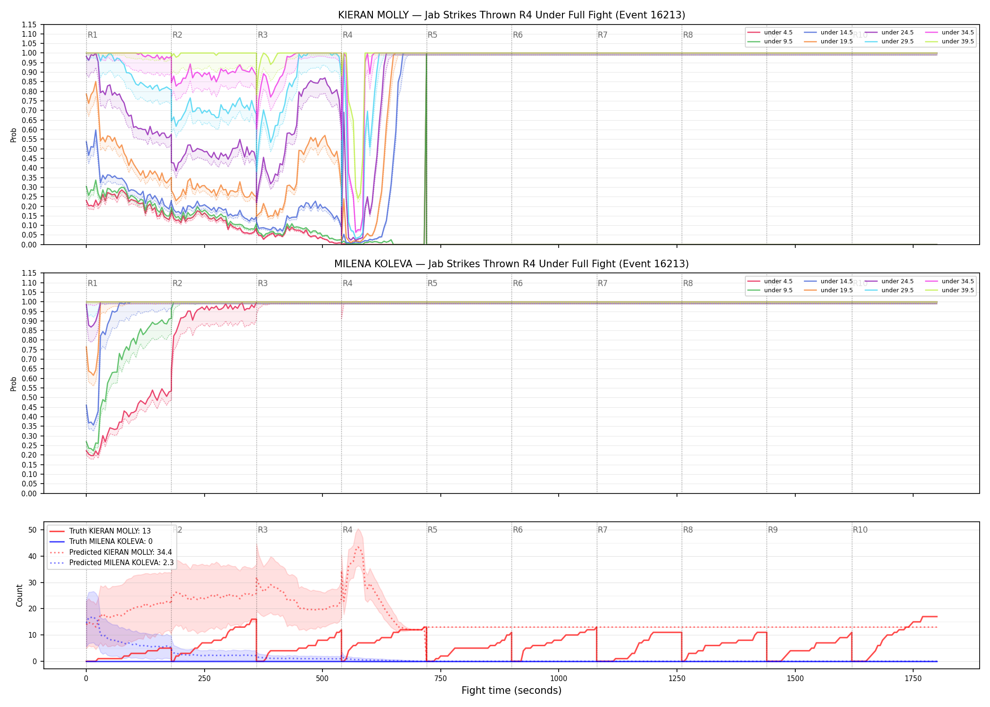Image resolution: width=990 pixels, height=707 pixels.
Task: Click the 250 tick on fight time axis
Action: 204,679
